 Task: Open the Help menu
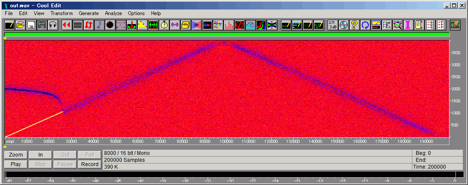[156, 13]
